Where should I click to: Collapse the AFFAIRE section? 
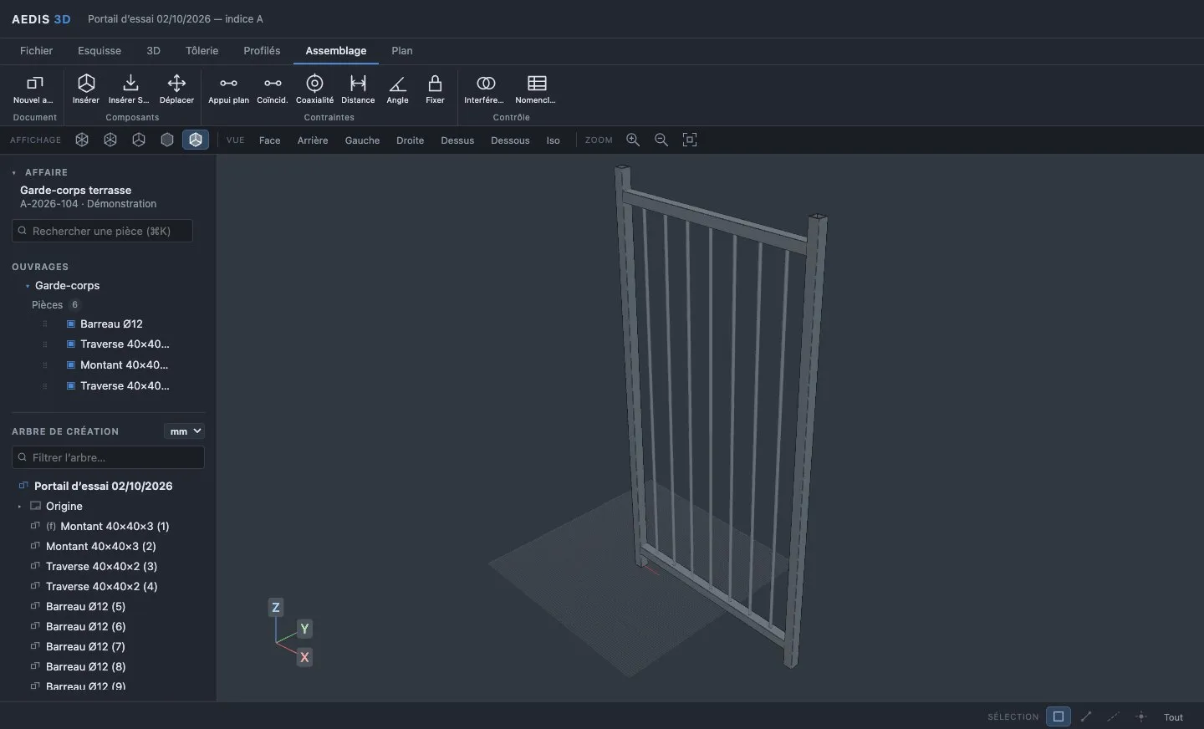pos(14,172)
